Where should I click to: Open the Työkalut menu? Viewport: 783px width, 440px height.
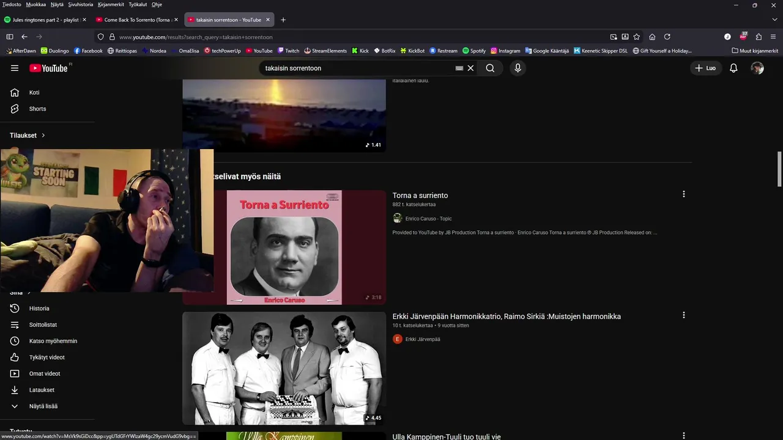pos(138,4)
